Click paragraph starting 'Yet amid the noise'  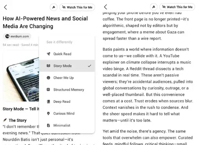148,138
